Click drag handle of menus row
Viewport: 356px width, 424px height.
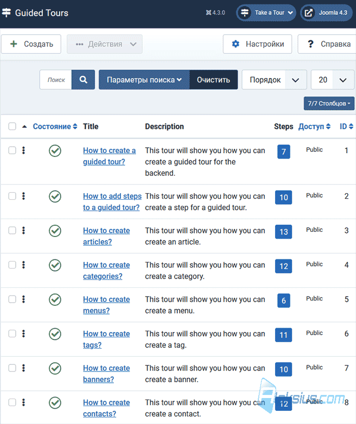coord(23,299)
